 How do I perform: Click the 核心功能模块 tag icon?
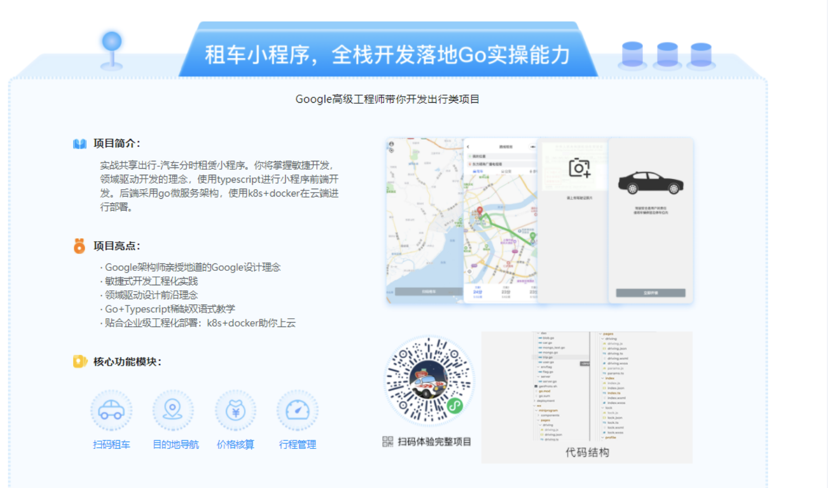[80, 361]
